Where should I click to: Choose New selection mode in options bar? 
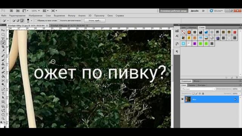click(x=14, y=20)
